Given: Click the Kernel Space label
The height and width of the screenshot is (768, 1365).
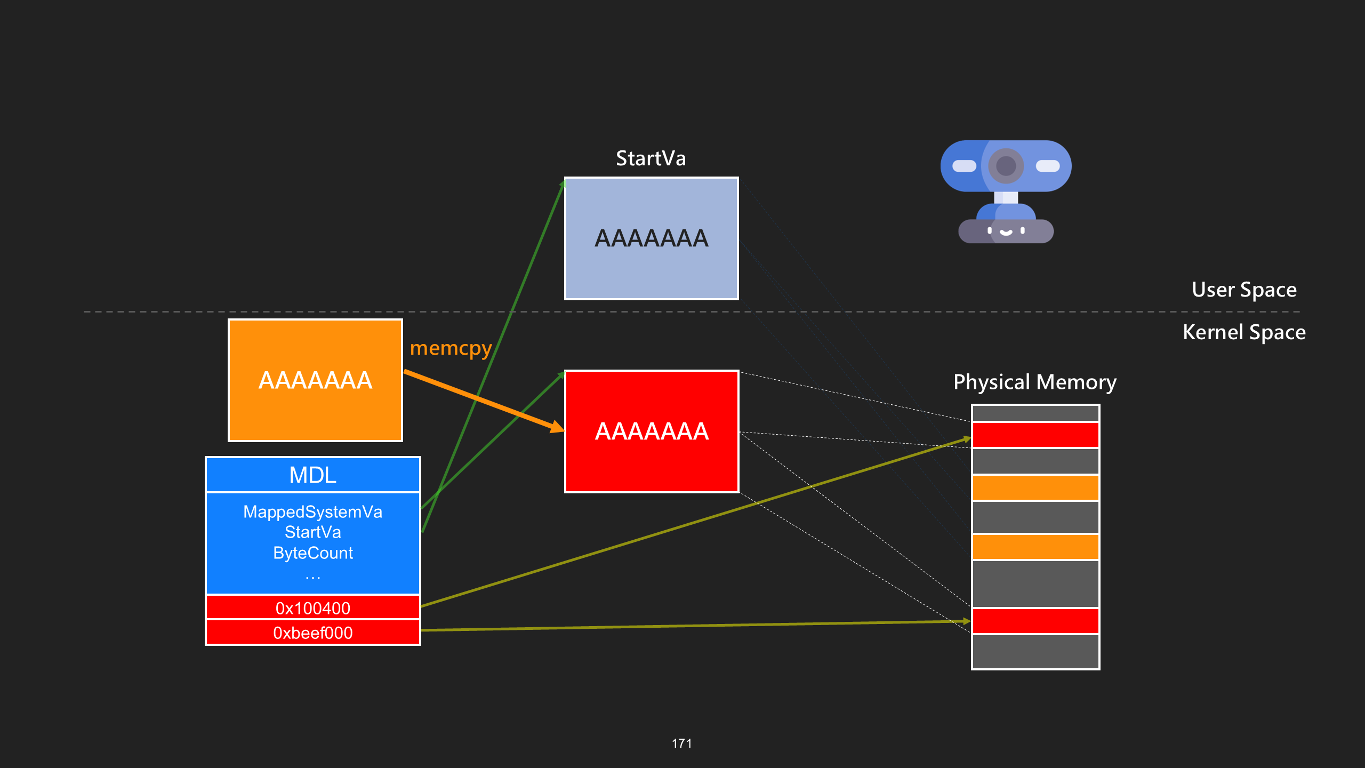Looking at the screenshot, I should tap(1244, 332).
